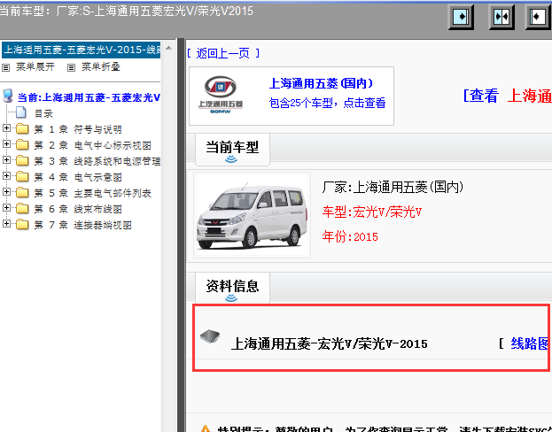This screenshot has width=552, height=432.
Task: Click folder icon of 第1章 符号与说明
Action: 22,128
